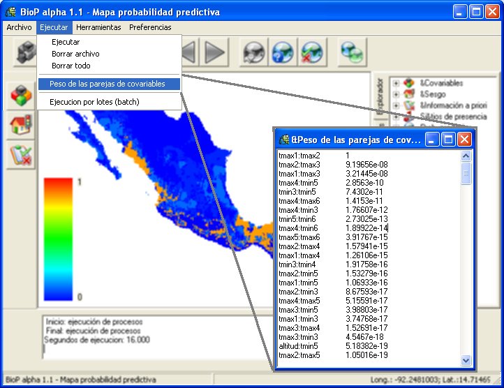Click the scrollbar thumb in weights window
Viewport: 504px width, 388px height.
466,173
